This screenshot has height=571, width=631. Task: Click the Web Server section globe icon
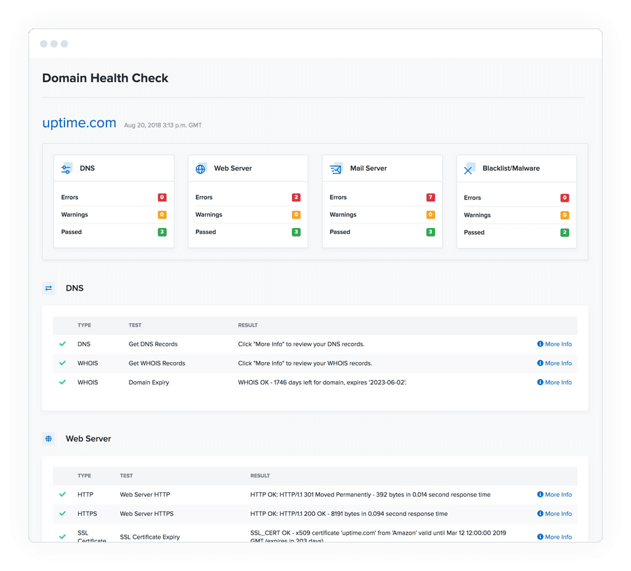tap(49, 439)
